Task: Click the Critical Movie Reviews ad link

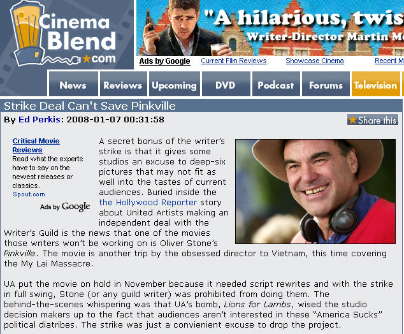Action: 36,145
